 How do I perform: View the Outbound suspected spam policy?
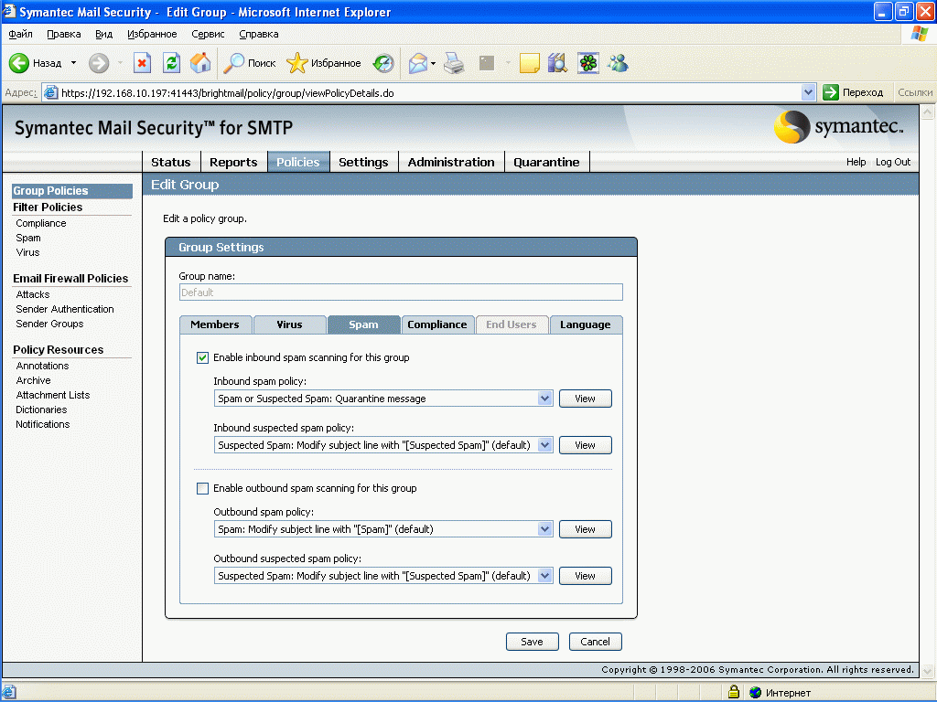(585, 576)
